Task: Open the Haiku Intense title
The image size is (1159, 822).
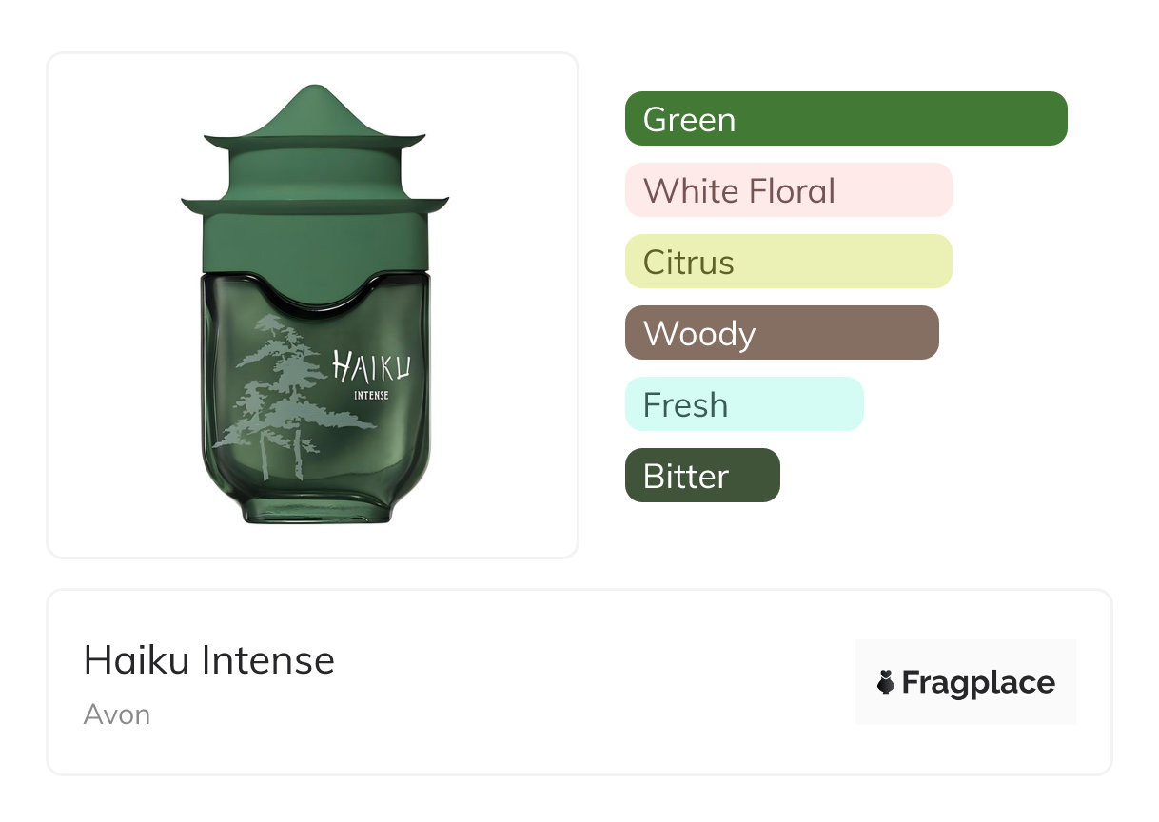Action: click(208, 660)
